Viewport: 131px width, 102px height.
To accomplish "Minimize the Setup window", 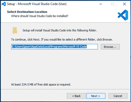I will click(x=101, y=4).
